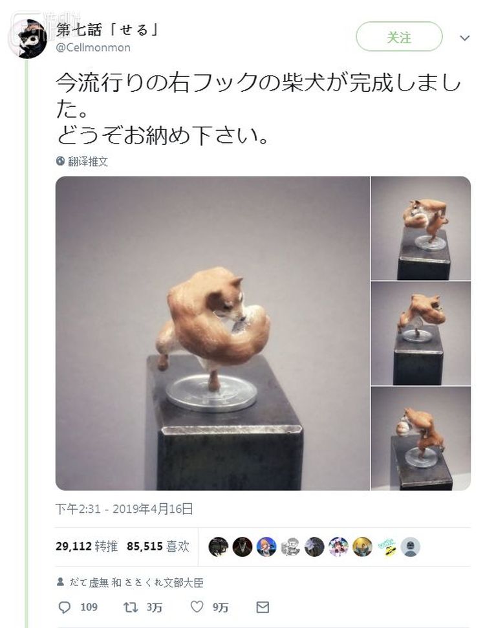
Task: Expand the tweet options chevron
Action: click(x=464, y=38)
